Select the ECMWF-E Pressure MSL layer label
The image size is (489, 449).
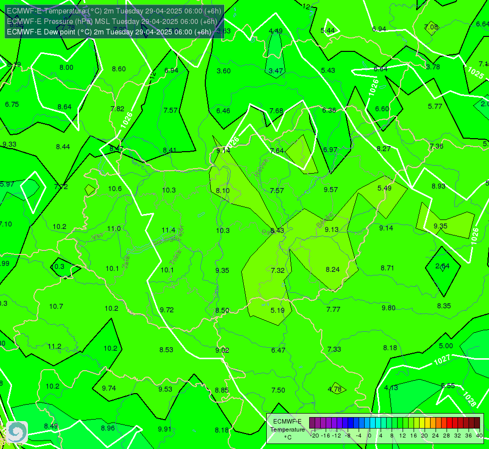112,21
